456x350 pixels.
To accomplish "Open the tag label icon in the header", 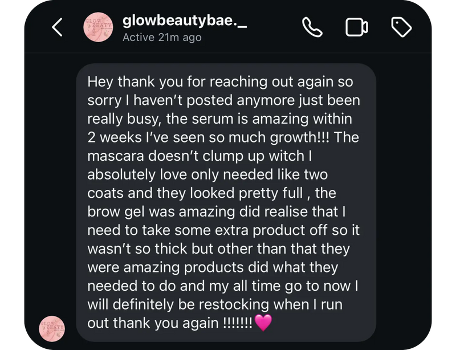I will click(x=401, y=27).
